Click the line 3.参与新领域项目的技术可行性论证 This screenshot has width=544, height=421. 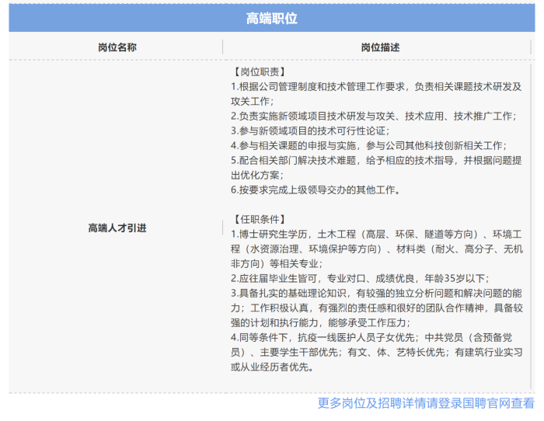point(310,130)
